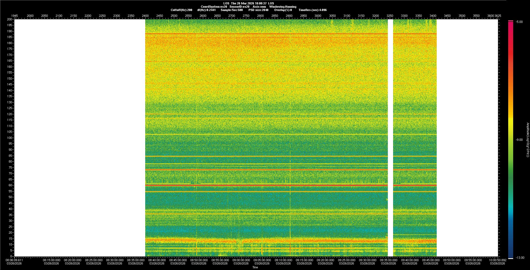Click the 100 tick label on frequency axis
This screenshot has height=270, width=530.
(10, 138)
